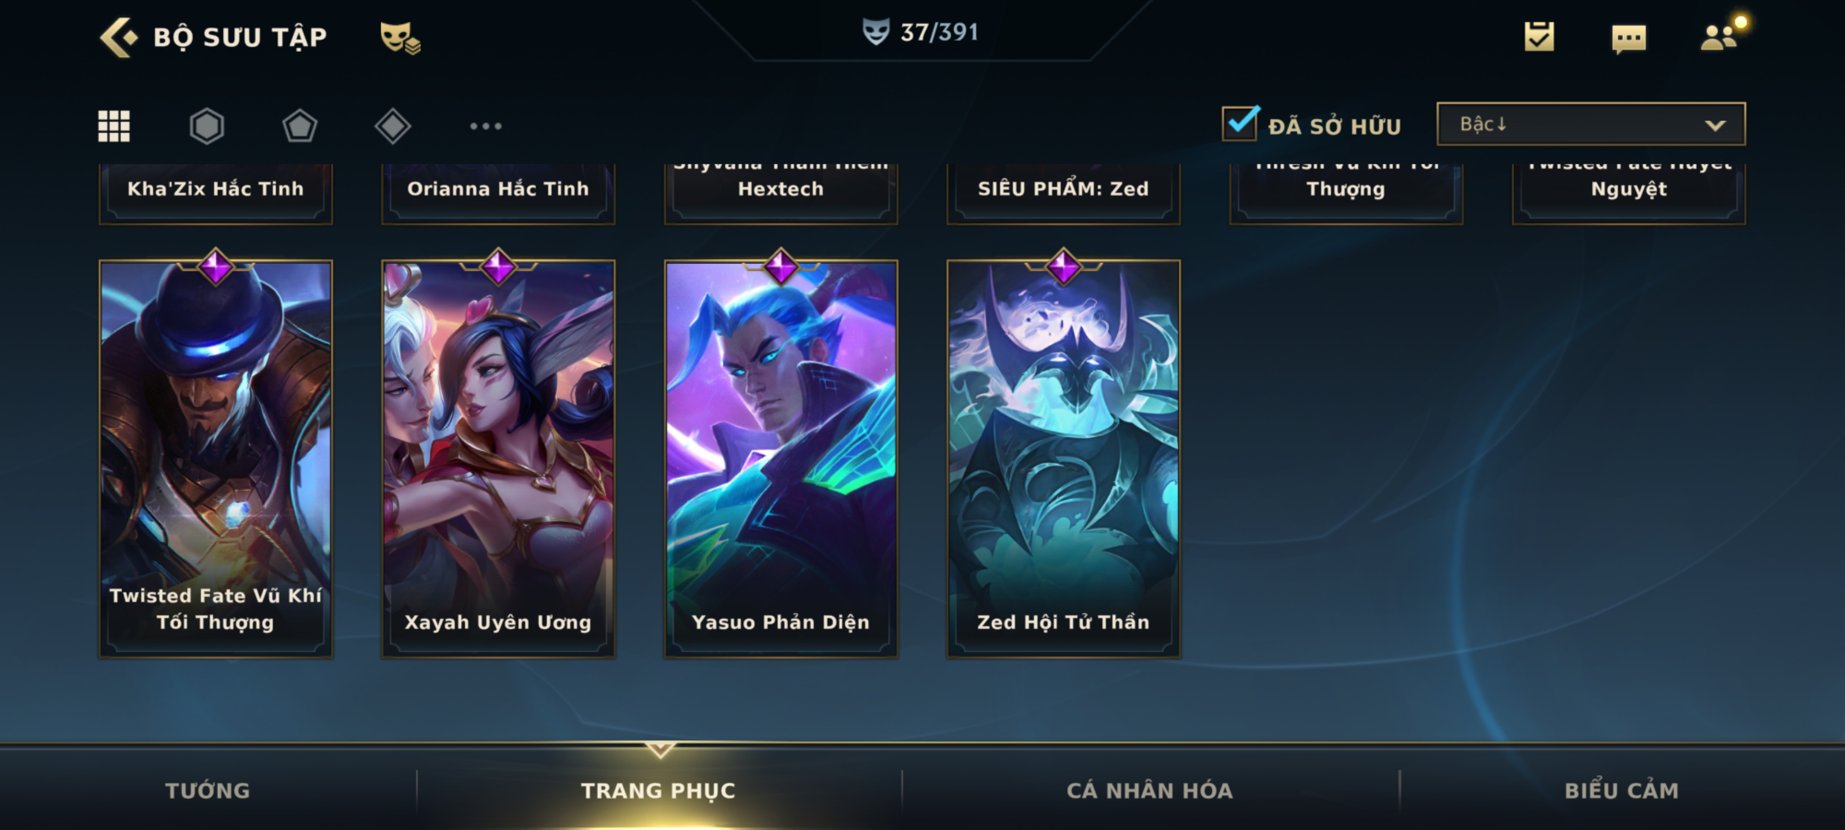Switch to the Cá Nhân Hóa tab
The width and height of the screenshot is (1845, 830).
pyautogui.click(x=1150, y=790)
